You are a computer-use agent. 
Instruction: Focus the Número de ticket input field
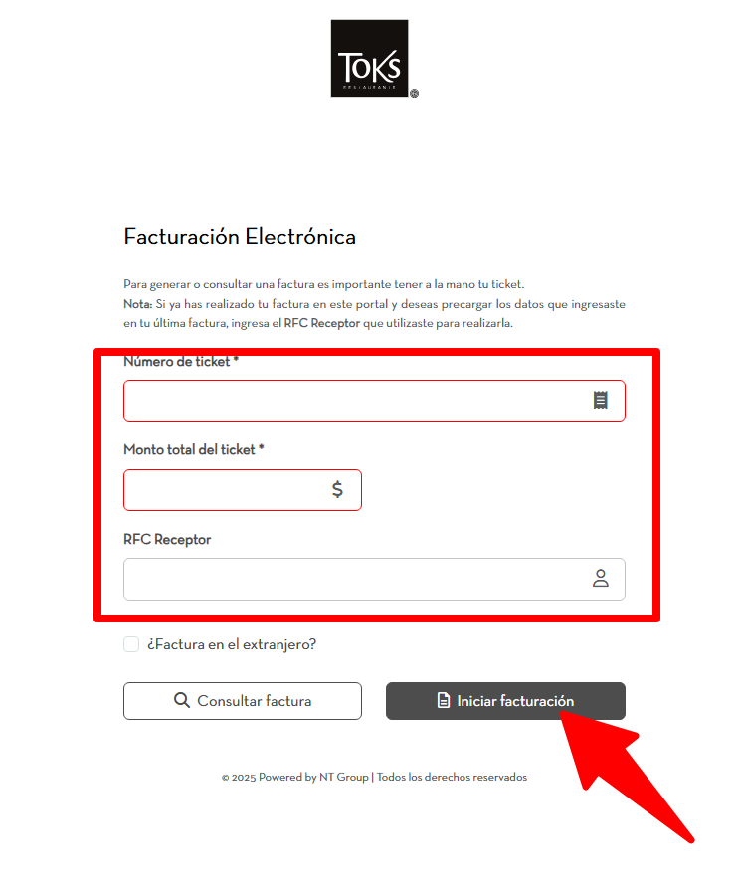[x=353, y=401]
